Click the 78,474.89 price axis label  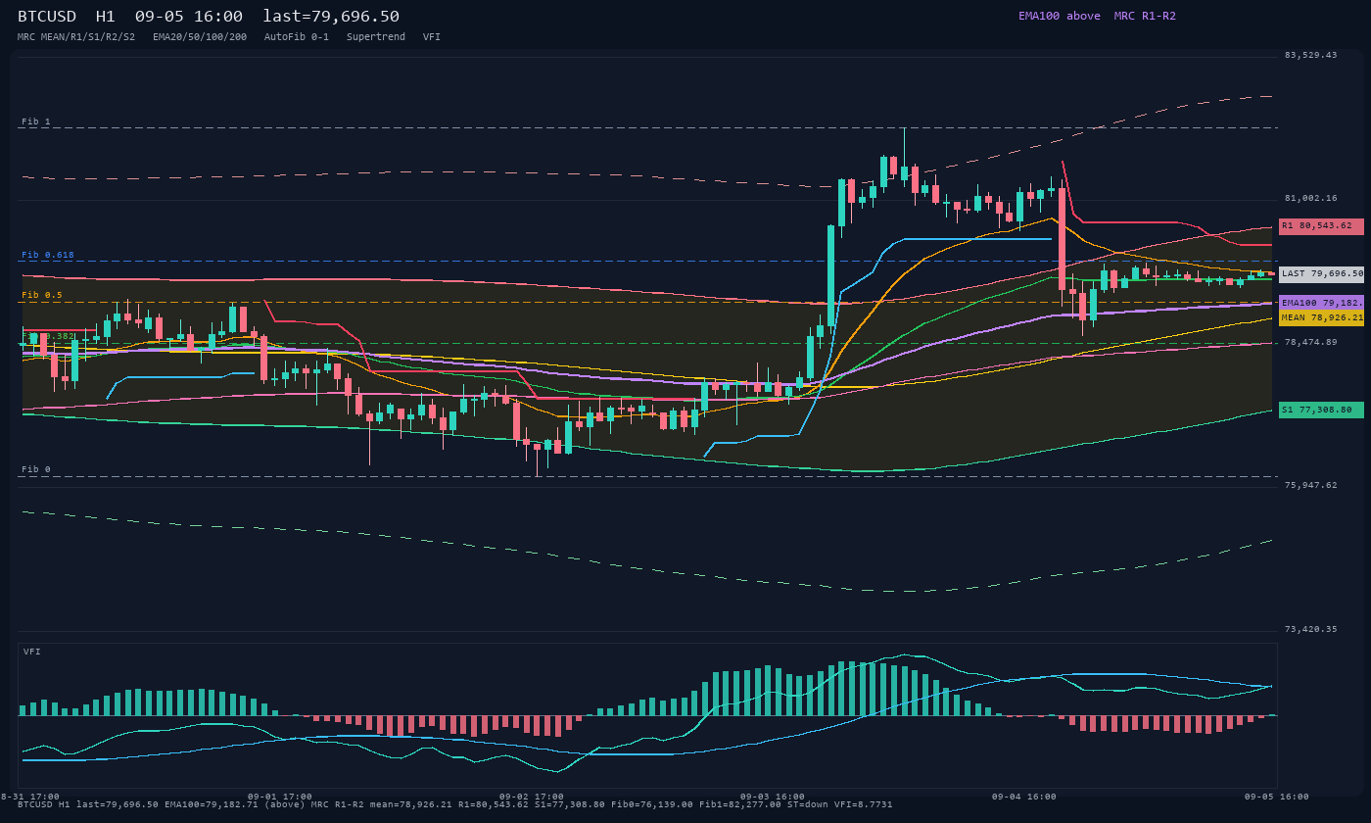[x=1309, y=342]
